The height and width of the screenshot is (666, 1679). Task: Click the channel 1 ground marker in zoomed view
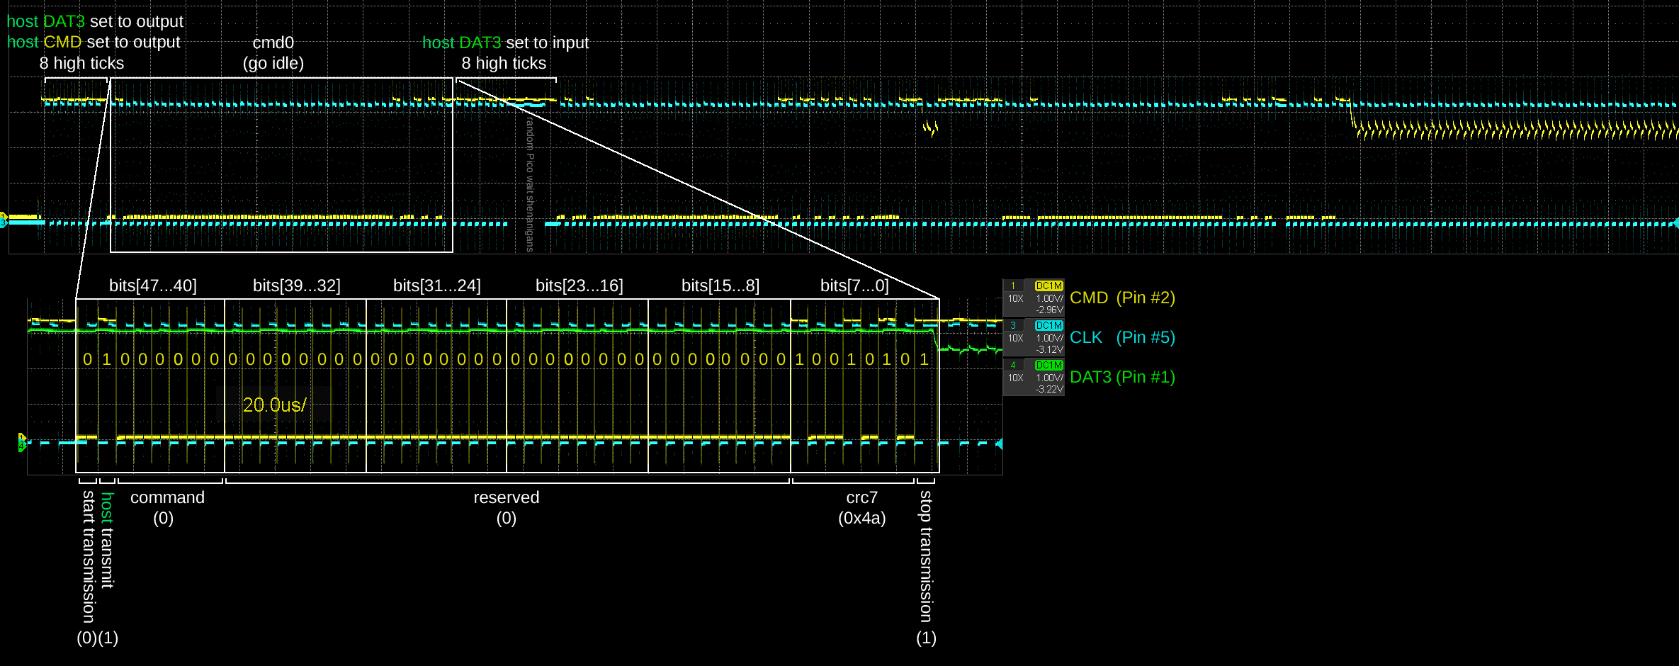click(x=21, y=438)
